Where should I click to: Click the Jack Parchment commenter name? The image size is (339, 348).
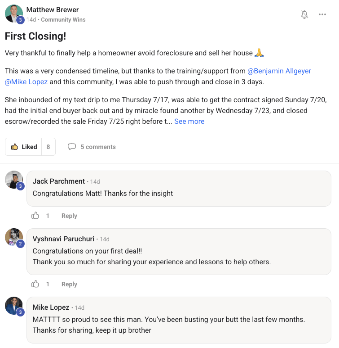(x=58, y=181)
